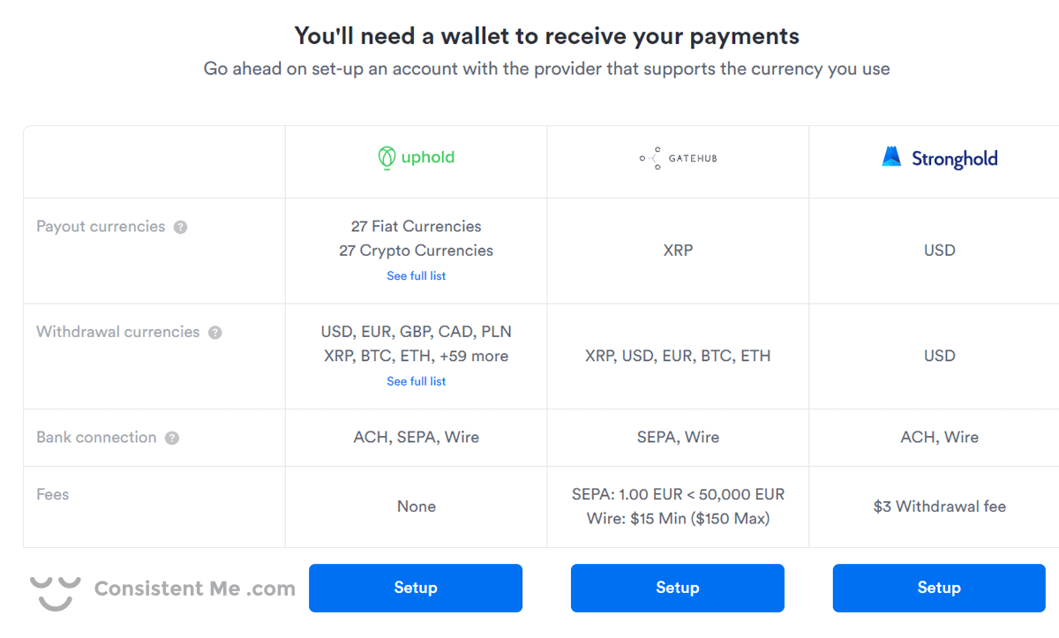Open the Withdrawal currencies help icon
The image size is (1059, 638).
[x=215, y=333]
